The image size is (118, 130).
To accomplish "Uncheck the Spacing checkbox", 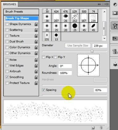I will pyautogui.click(x=43, y=90).
